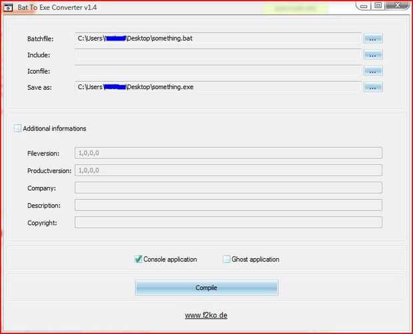Browse for an Iconfile
Screen dimensions: 413x334
[373, 71]
